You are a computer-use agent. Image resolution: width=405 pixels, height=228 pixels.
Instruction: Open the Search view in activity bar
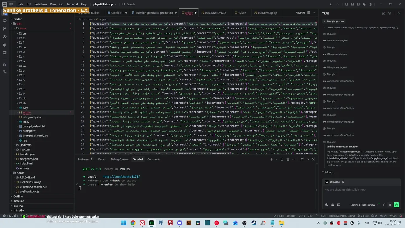tap(4, 21)
